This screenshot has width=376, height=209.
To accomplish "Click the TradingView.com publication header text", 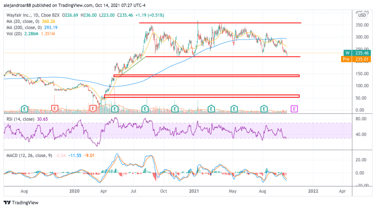I will 74,5.
